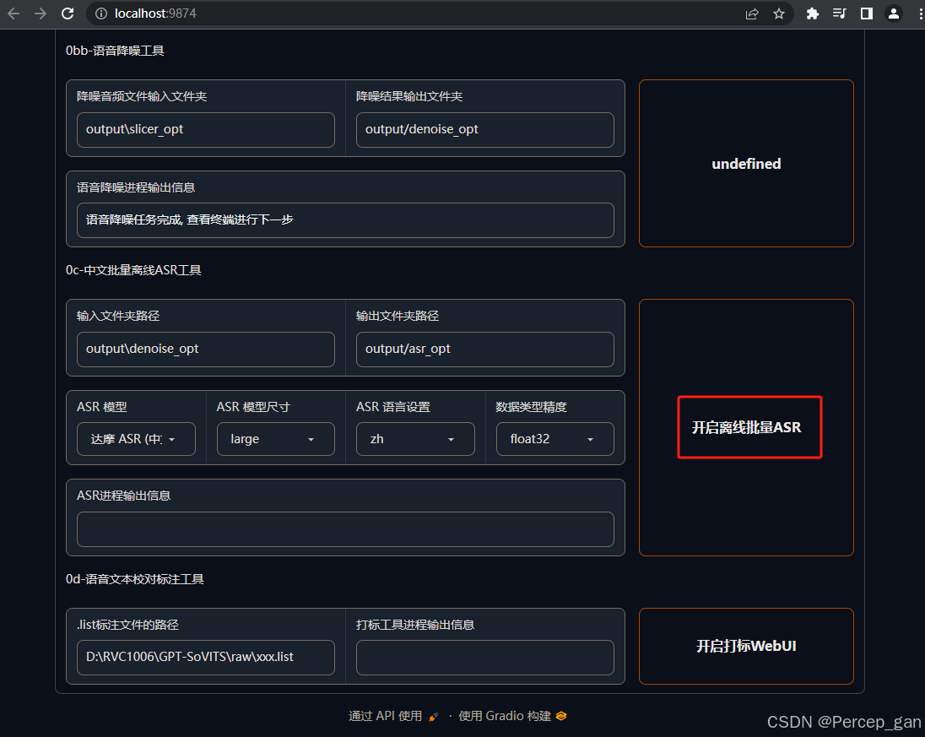Open the user profile avatar icon
Image resolution: width=925 pixels, height=737 pixels.
pyautogui.click(x=893, y=14)
